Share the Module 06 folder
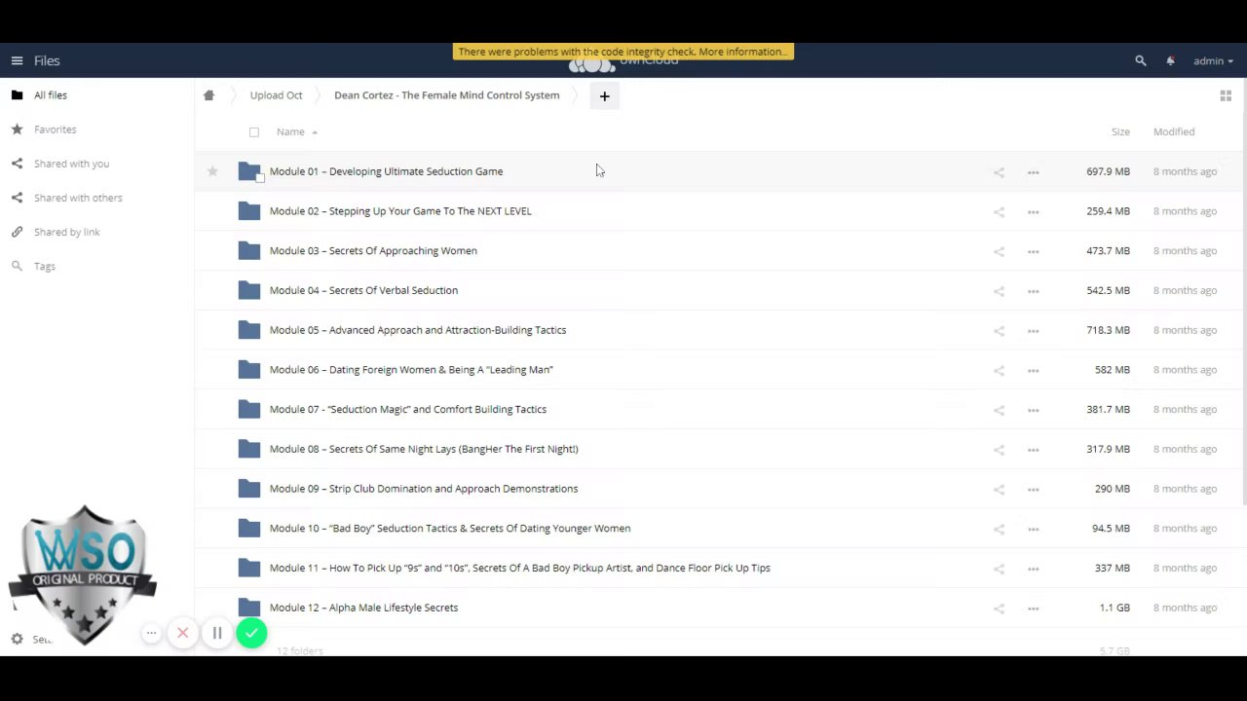The height and width of the screenshot is (701, 1247). click(999, 371)
